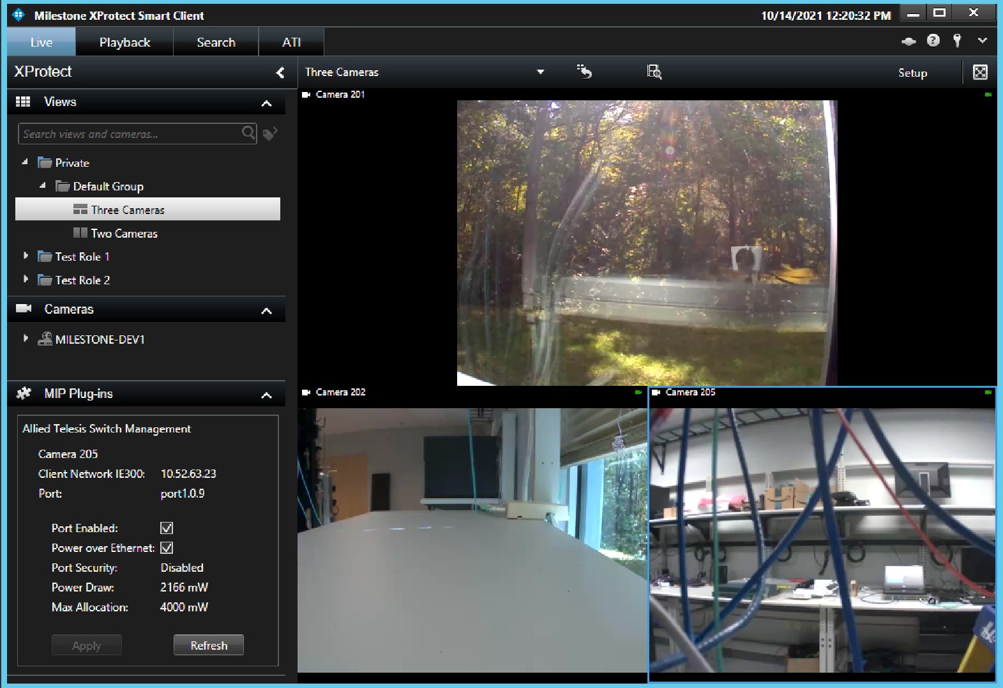
Task: Collapse the MIP Plug-ins section
Action: point(267,395)
